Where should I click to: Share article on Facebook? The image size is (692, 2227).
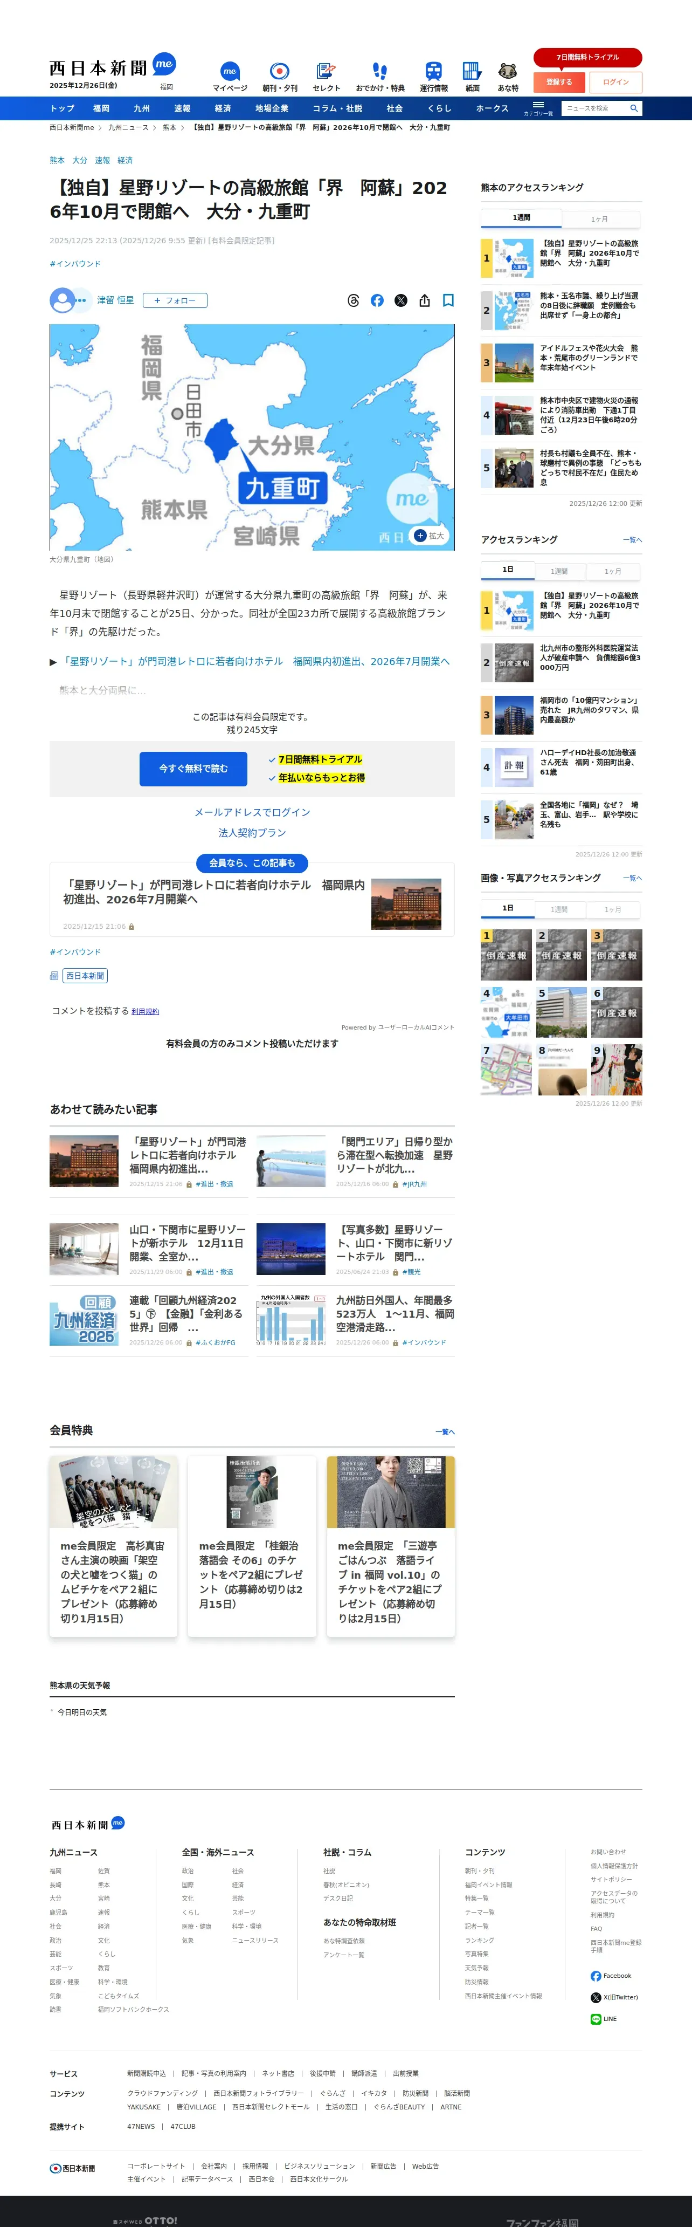pos(377,301)
